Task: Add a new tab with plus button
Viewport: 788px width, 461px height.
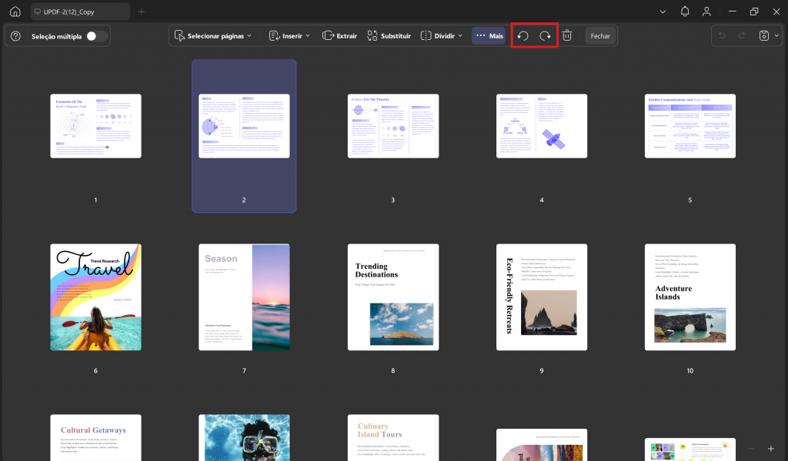Action: pyautogui.click(x=142, y=12)
